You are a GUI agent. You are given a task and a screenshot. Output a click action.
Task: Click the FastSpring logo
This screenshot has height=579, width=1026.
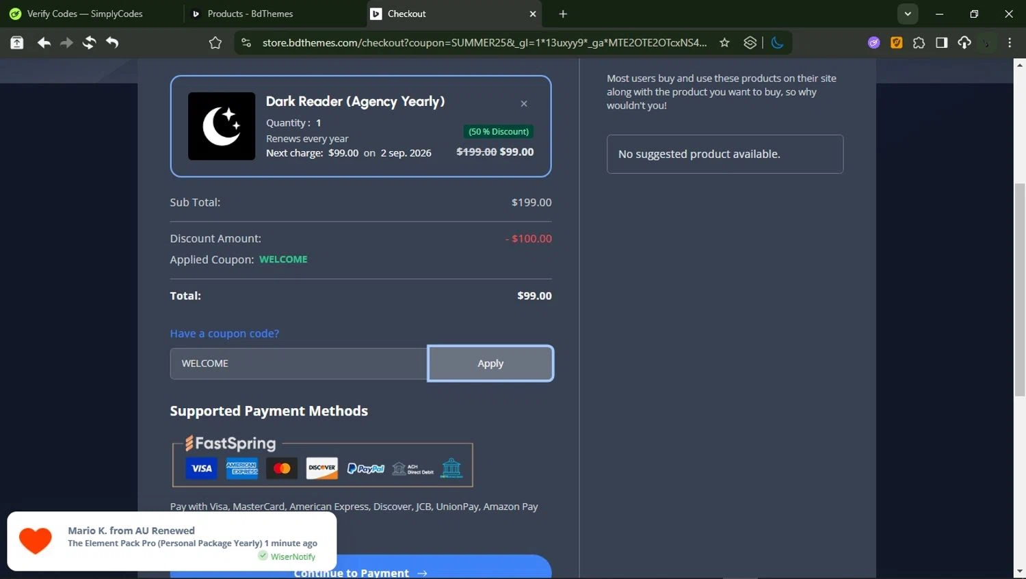click(x=231, y=444)
